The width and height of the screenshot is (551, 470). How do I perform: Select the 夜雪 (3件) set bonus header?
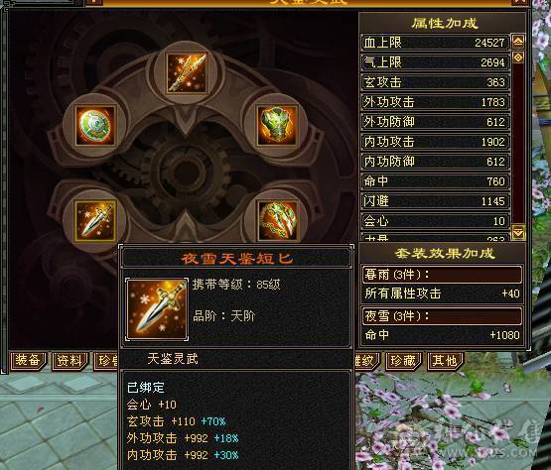coord(442,316)
